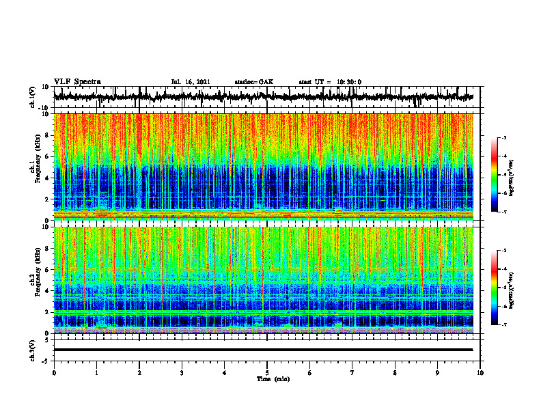Click the ch.1 frequency spectrogram panel
This screenshot has width=541, height=418.
264,167
